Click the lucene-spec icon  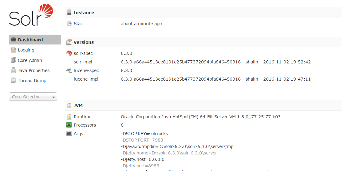(69, 70)
